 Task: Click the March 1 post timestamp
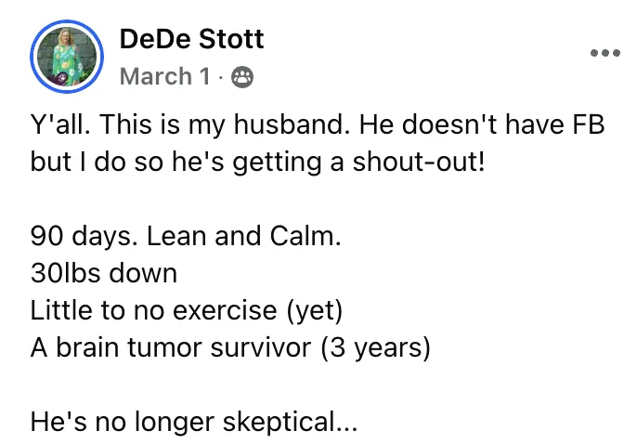[x=165, y=76]
